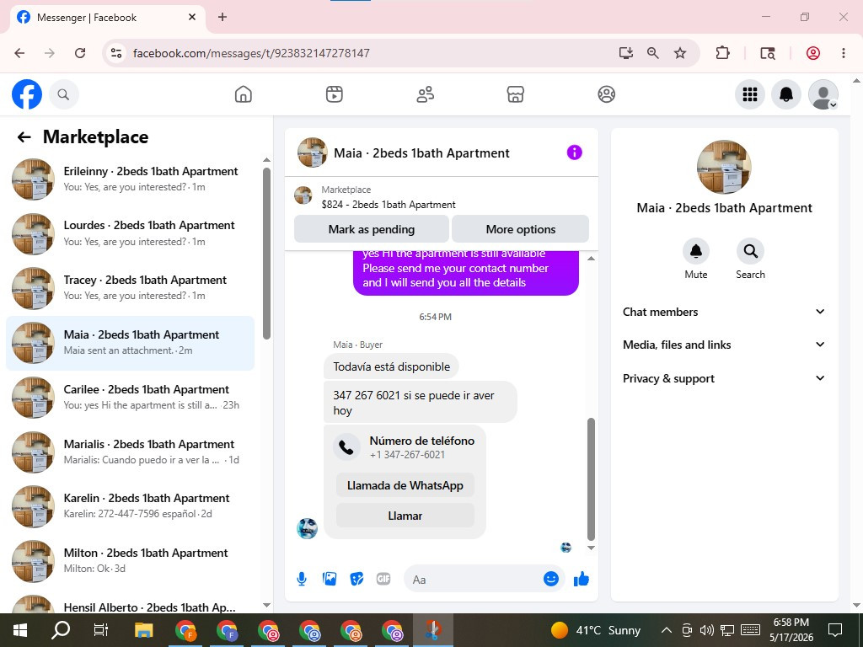Screen dimensions: 863x647
Task: Click the conversation list scrollbar
Action: pyautogui.click(x=266, y=253)
